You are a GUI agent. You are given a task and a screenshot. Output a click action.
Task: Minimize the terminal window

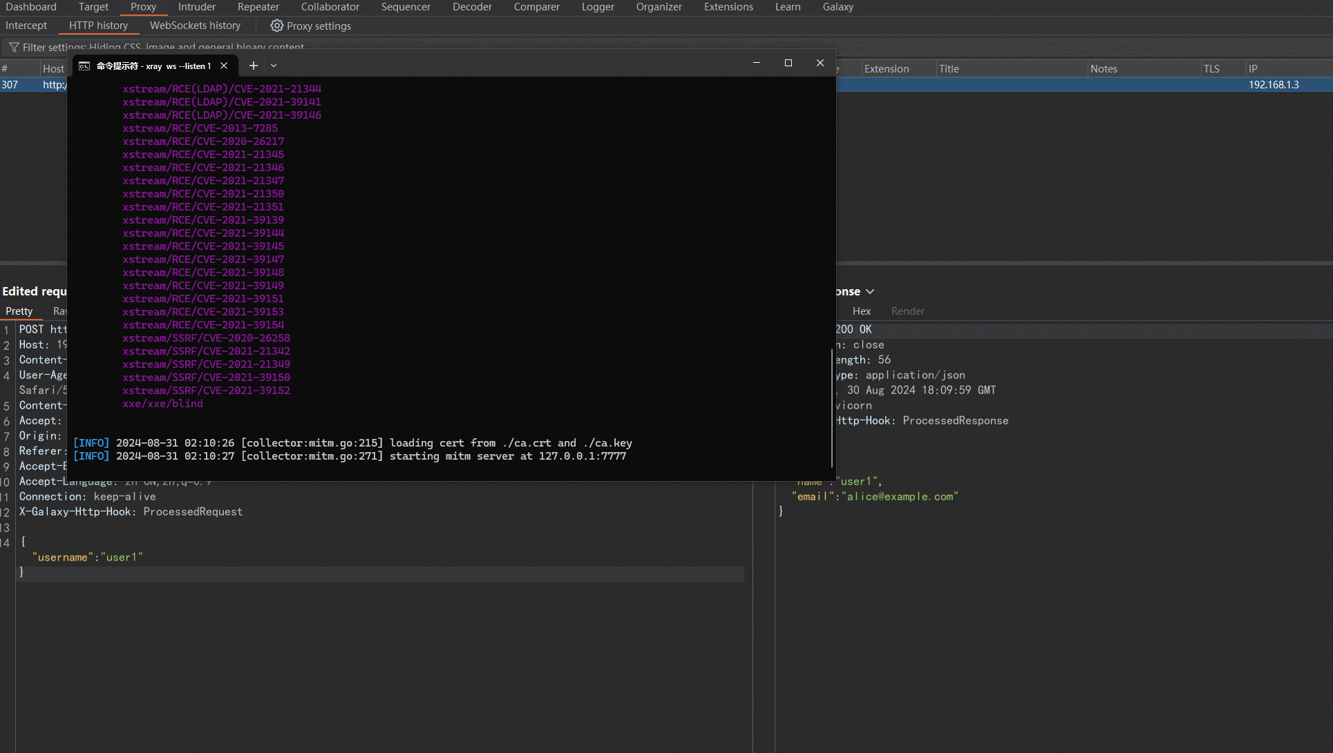point(757,63)
